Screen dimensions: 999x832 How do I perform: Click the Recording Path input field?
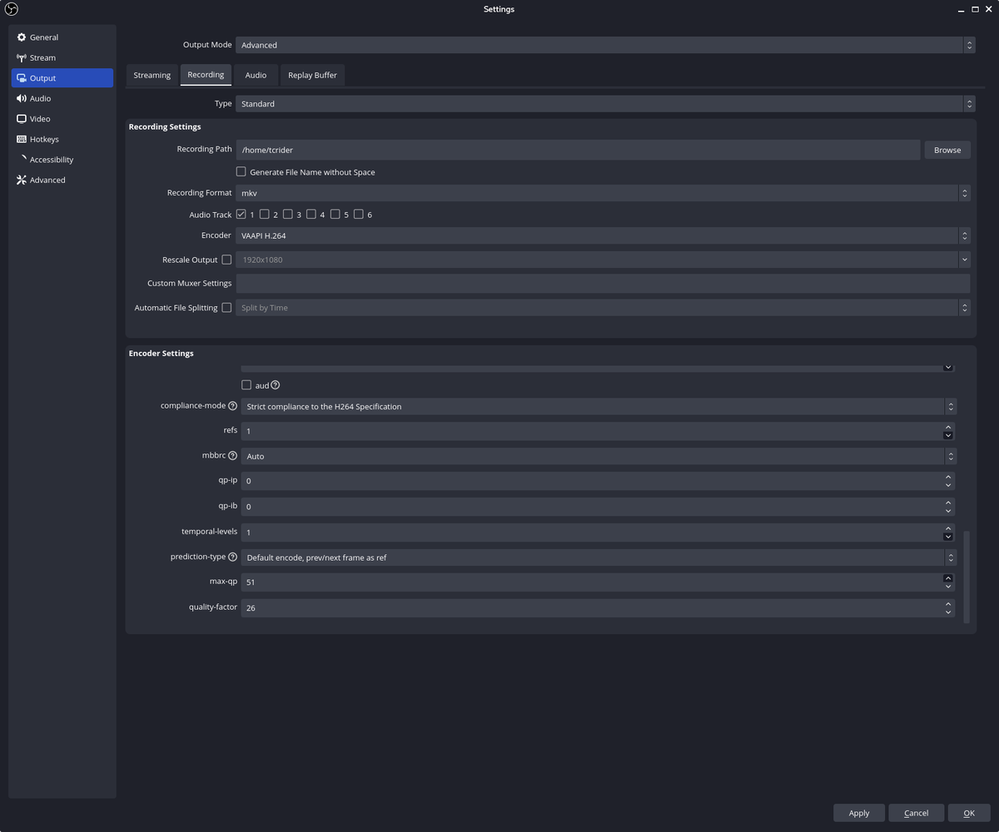578,150
